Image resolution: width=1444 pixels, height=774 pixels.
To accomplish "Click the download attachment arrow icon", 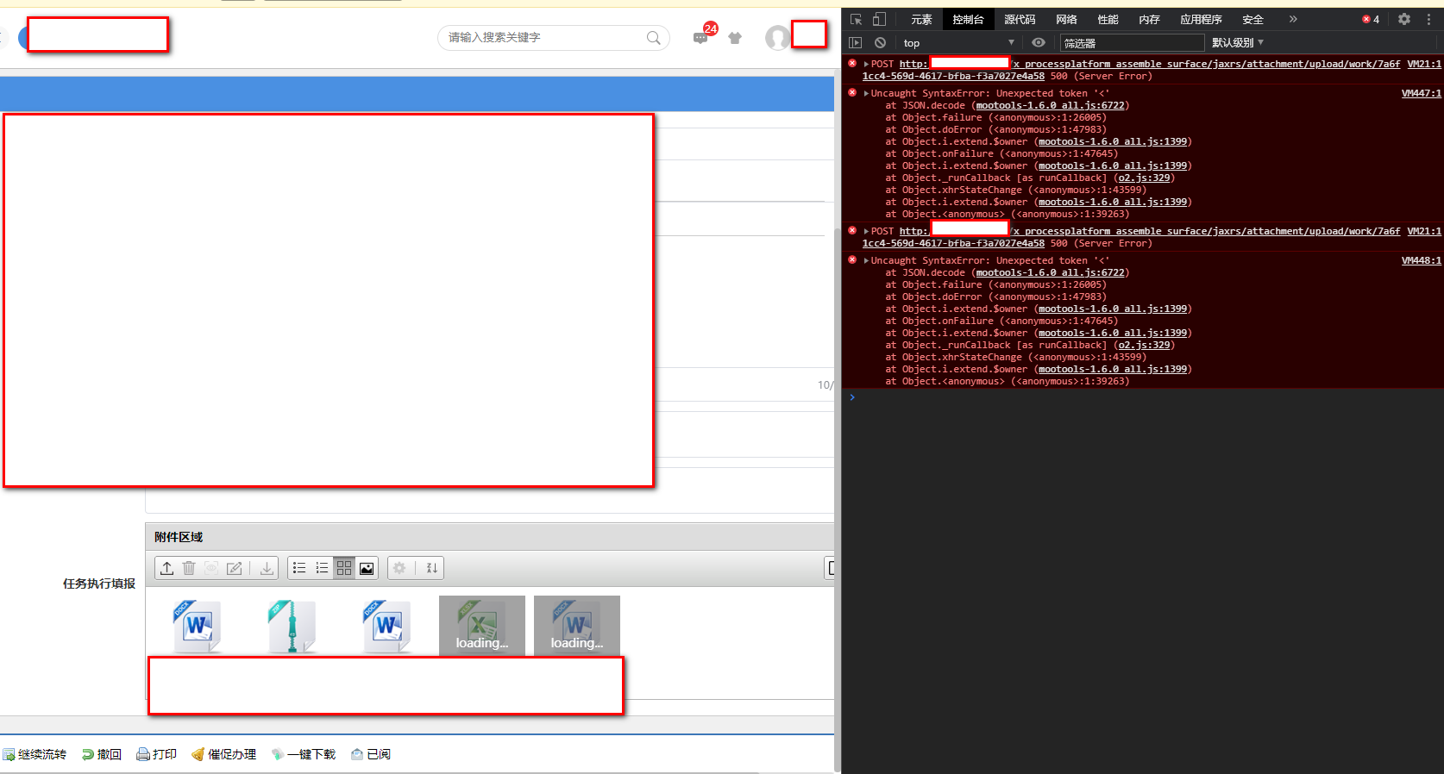I will 267,568.
